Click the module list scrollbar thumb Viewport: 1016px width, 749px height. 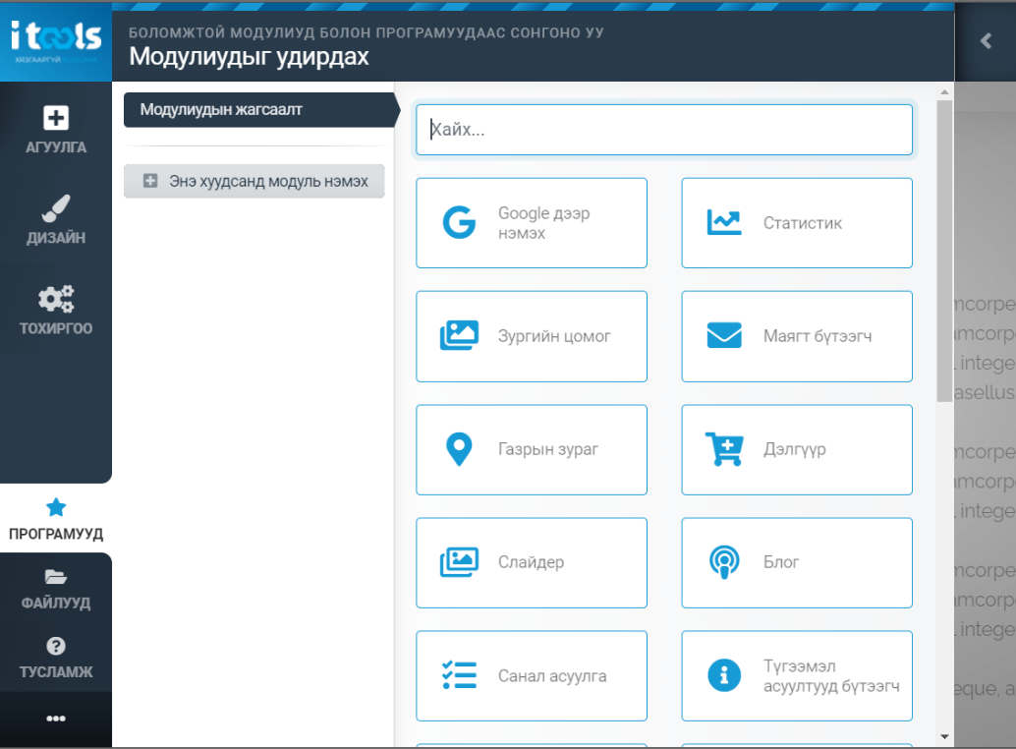click(x=944, y=251)
